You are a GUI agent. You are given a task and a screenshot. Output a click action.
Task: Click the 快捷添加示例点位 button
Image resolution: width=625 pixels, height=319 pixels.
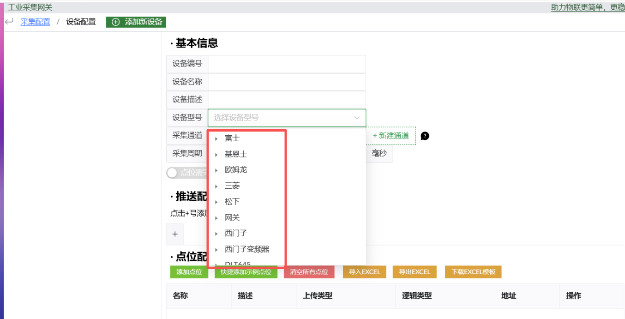coord(246,272)
